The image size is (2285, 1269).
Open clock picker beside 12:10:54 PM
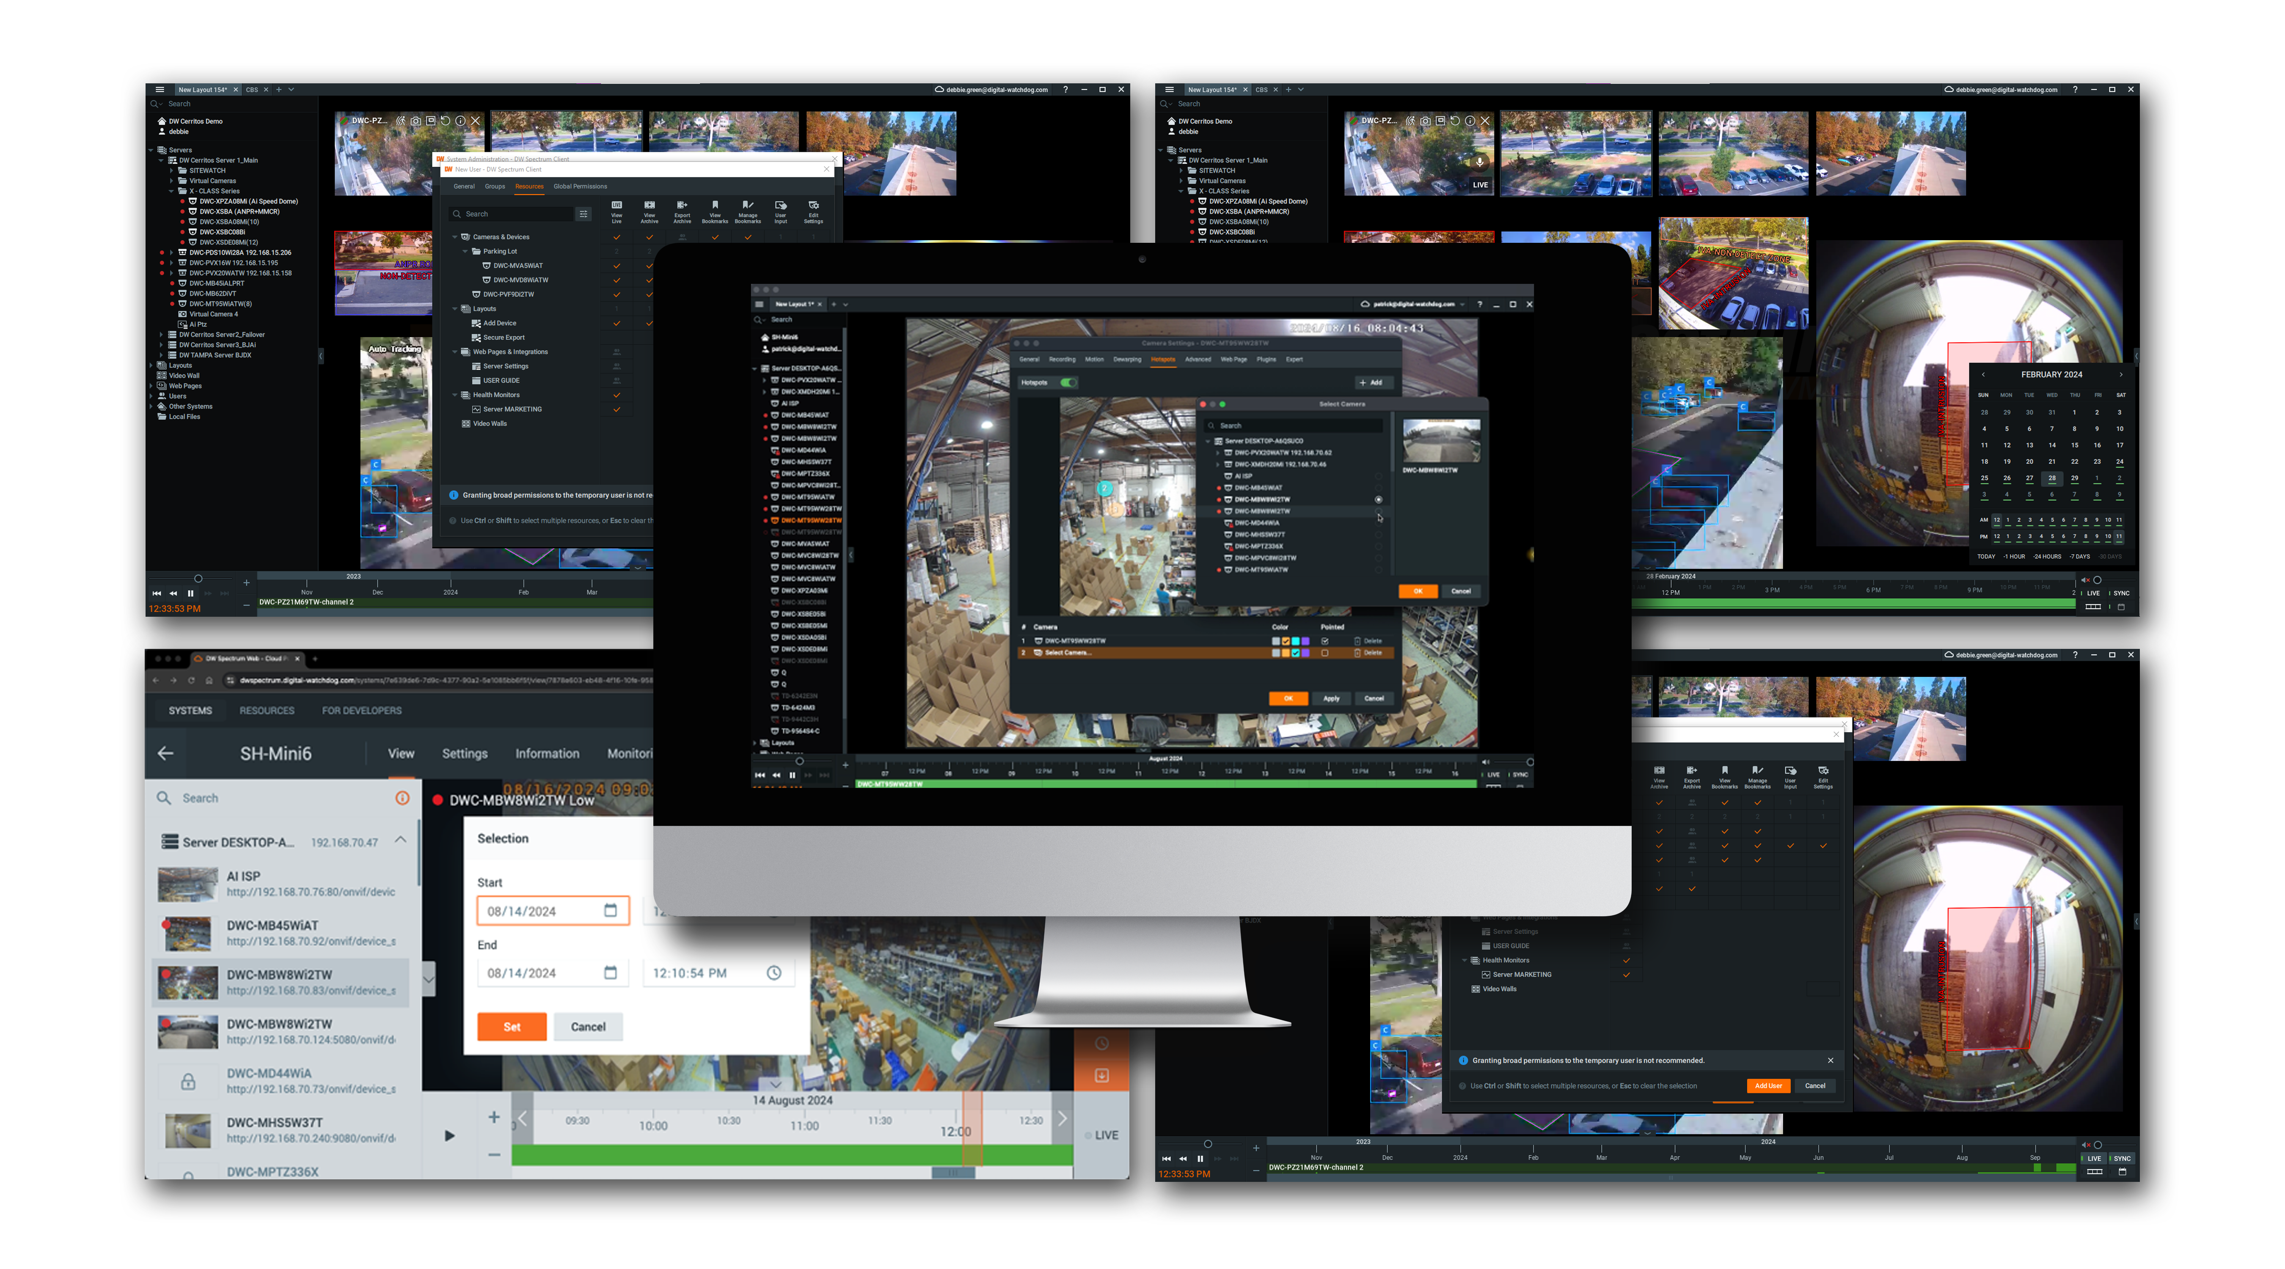click(x=774, y=973)
